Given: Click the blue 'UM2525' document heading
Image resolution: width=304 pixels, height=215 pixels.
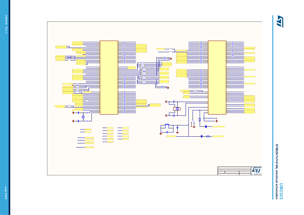Looking at the screenshot, I should (x=281, y=191).
